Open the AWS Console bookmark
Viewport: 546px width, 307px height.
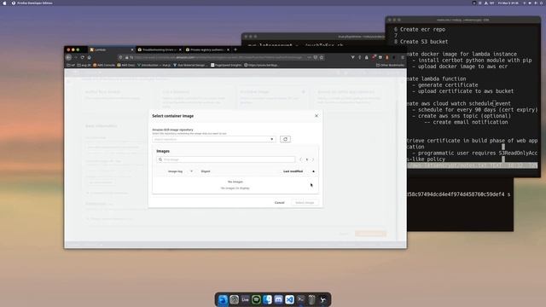[x=104, y=65]
